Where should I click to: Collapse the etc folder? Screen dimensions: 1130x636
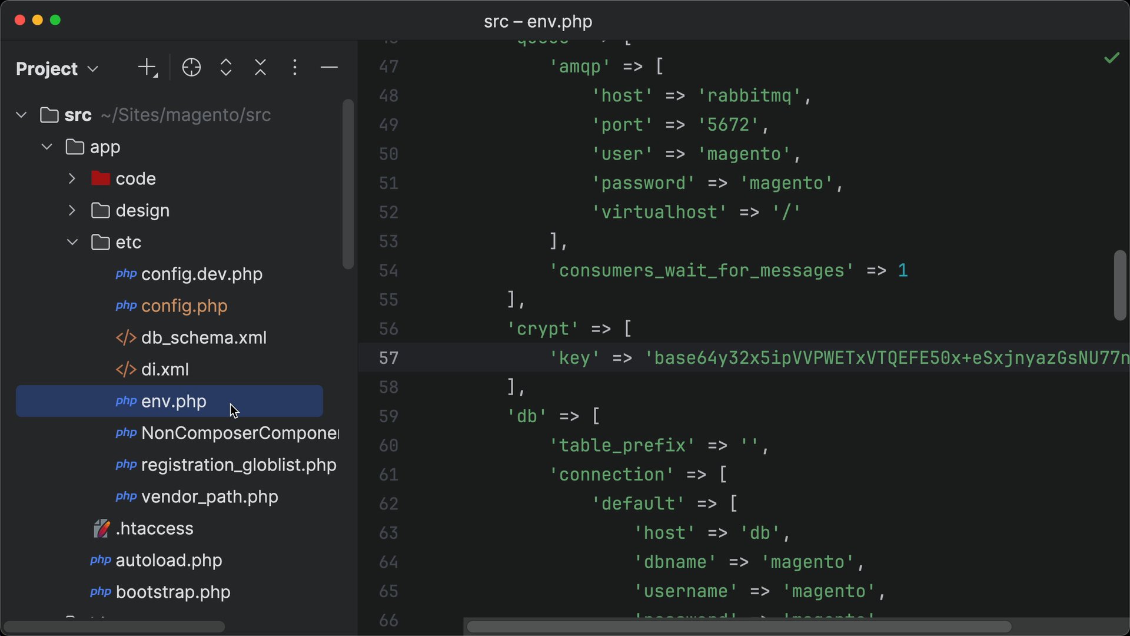pos(72,242)
